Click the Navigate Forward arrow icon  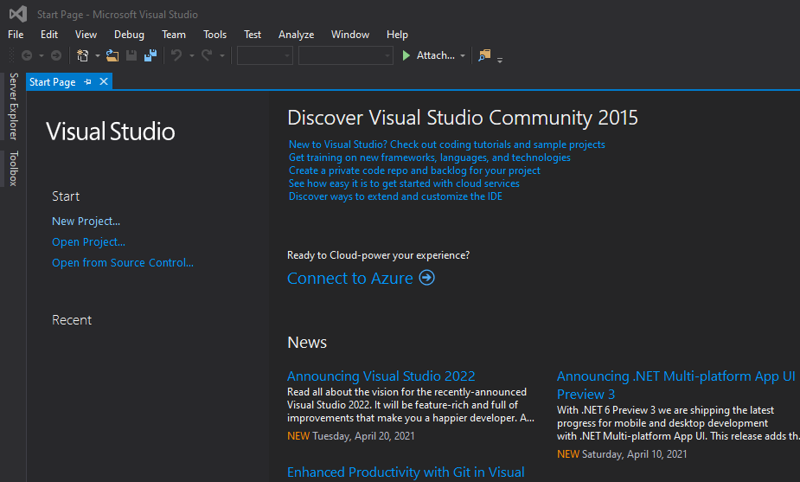[x=56, y=55]
